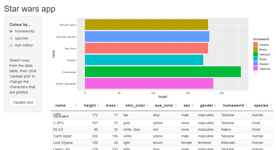Click Darth Vader's mass value 136
The height and width of the screenshot is (150, 276).
tap(115, 136)
